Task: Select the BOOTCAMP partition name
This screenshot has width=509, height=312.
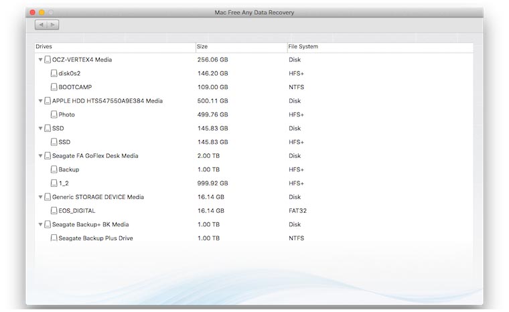Action: point(75,87)
